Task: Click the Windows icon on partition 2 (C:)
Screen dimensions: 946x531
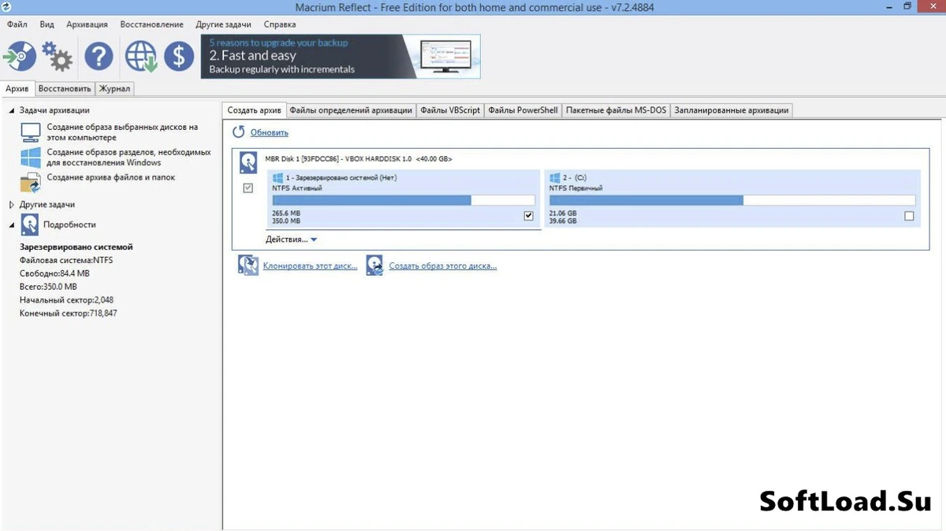Action: [x=555, y=178]
